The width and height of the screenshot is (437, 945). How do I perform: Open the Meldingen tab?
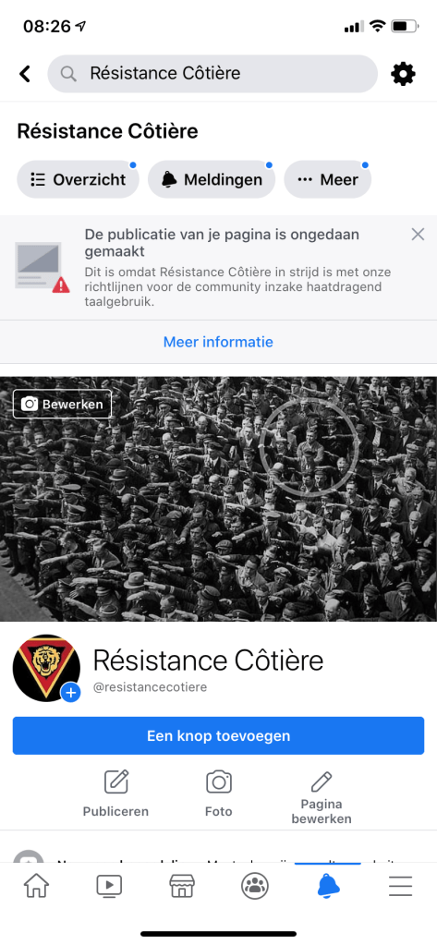(x=212, y=179)
